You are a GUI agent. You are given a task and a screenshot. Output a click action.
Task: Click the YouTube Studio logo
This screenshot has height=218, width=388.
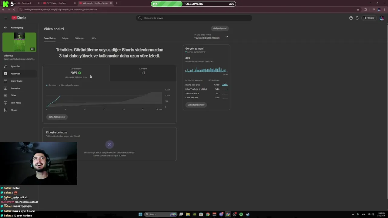19,18
